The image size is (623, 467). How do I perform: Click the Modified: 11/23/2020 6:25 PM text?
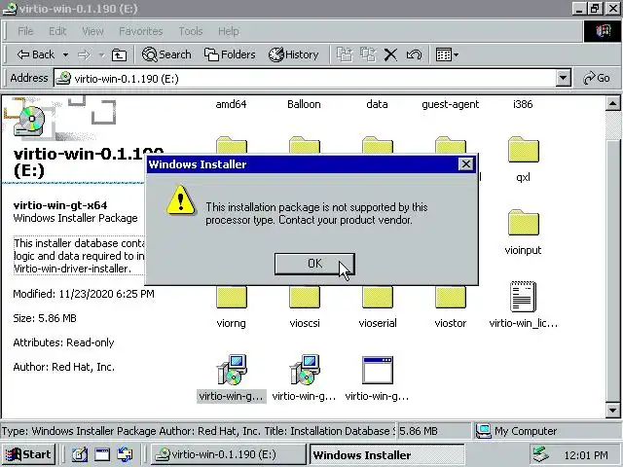tap(84, 294)
